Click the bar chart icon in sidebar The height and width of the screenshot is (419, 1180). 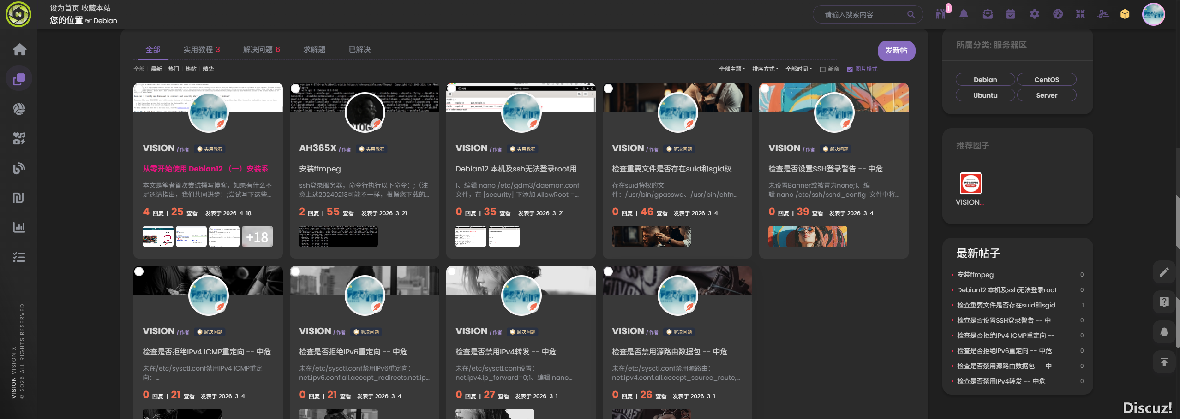[19, 227]
